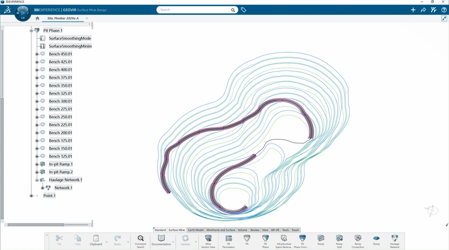449x250 pixels.
Task: Open the Documentation dropdown arrow
Action: click(173, 242)
